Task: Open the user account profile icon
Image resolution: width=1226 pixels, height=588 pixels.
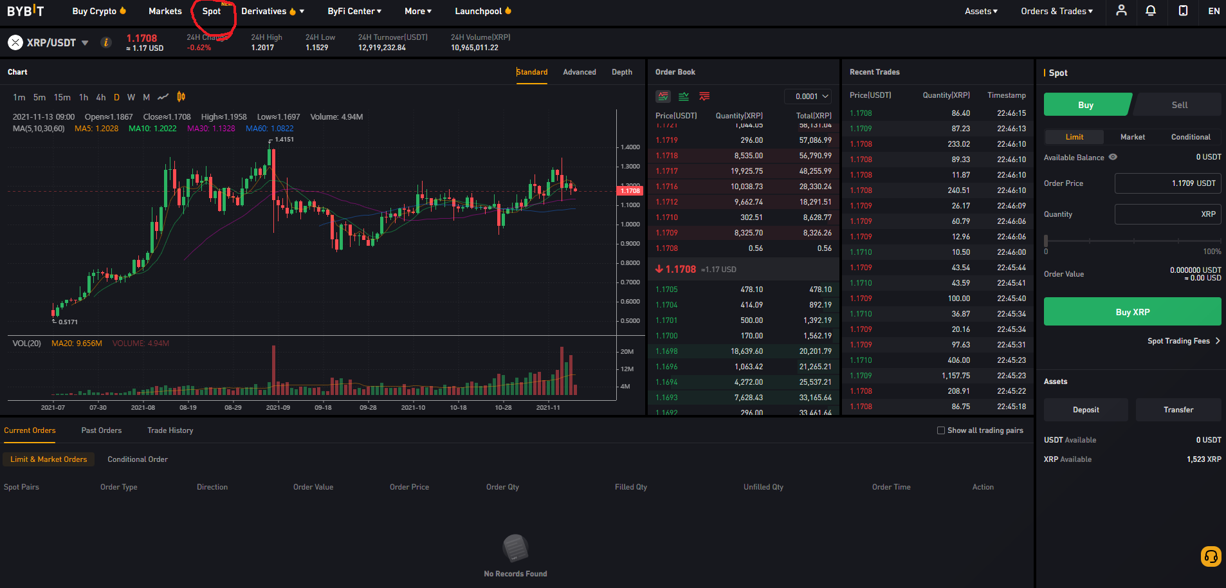Action: tap(1121, 10)
